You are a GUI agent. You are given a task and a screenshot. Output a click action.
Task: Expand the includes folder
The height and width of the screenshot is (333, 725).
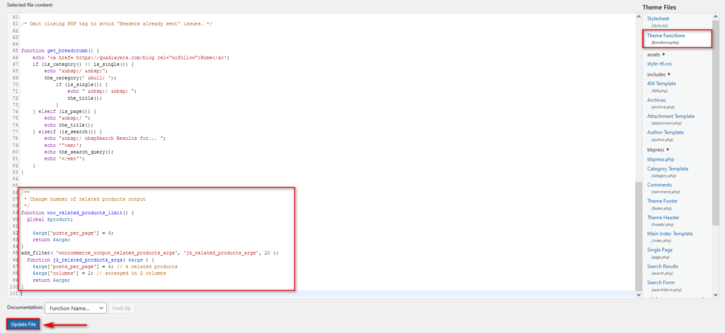point(659,74)
